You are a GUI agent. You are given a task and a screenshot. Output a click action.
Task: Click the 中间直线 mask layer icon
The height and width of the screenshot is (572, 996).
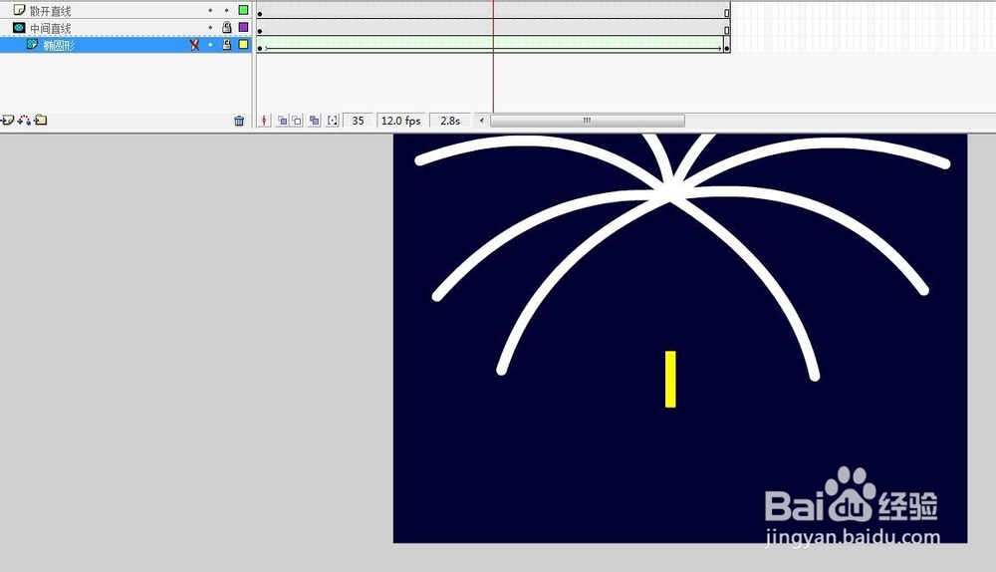(19, 28)
